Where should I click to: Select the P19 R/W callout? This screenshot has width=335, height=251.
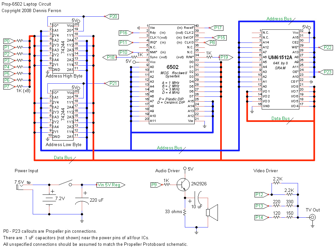pos(226,57)
